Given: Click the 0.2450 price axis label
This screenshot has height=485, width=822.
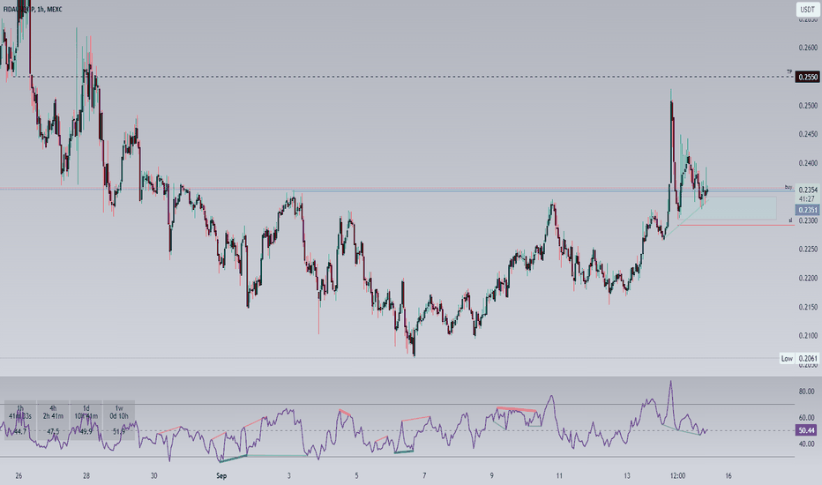Looking at the screenshot, I should 808,134.
